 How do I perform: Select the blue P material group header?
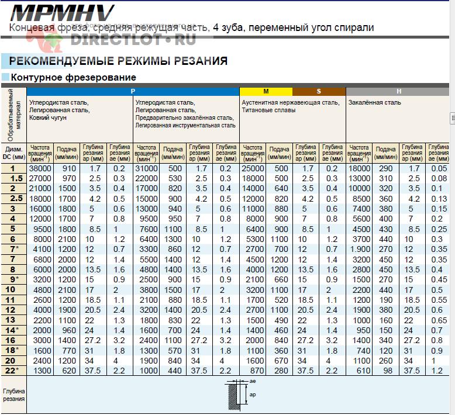click(x=133, y=91)
